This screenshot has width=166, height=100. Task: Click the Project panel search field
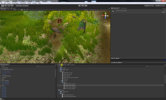tap(155, 66)
